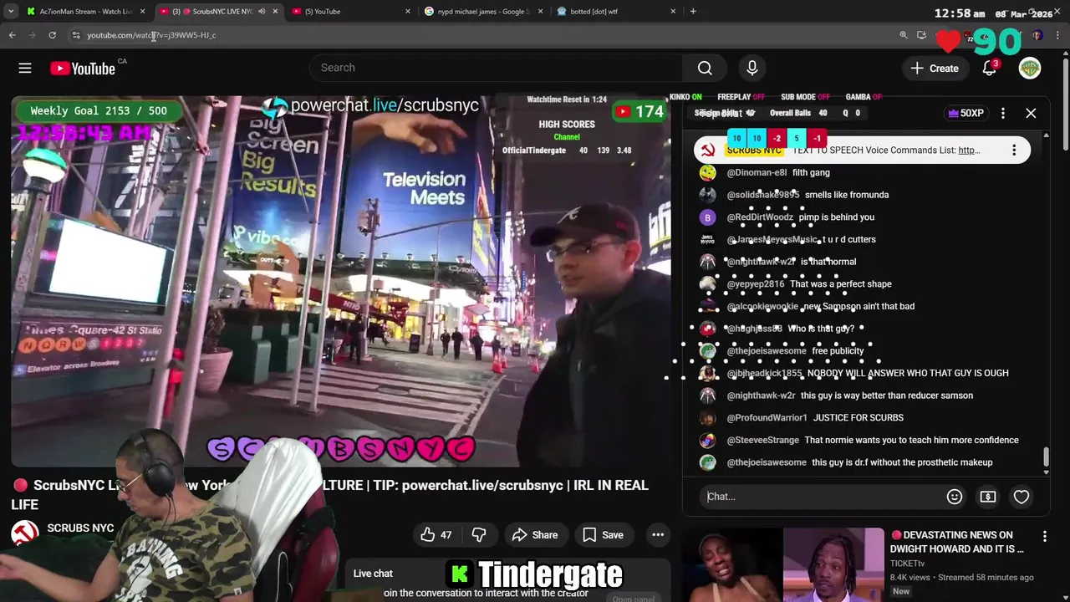Click @bjheadkick1855 chat message
Viewport: 1070px width, 602px height.
tap(908, 374)
